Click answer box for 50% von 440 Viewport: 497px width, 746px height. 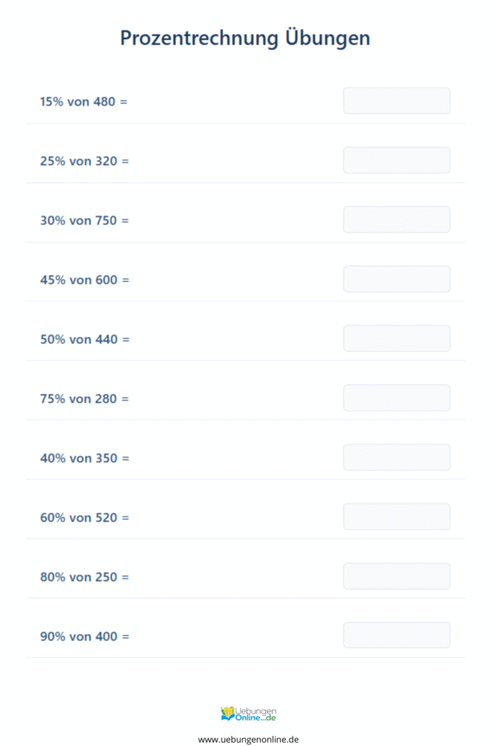pyautogui.click(x=397, y=339)
